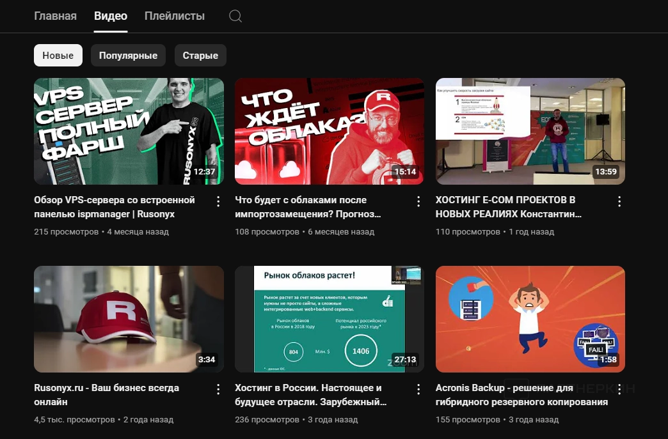Select the Новые sort filter chip
Image resolution: width=668 pixels, height=439 pixels.
(x=58, y=56)
